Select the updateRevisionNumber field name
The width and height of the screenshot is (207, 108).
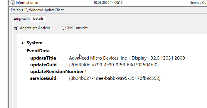(57, 72)
